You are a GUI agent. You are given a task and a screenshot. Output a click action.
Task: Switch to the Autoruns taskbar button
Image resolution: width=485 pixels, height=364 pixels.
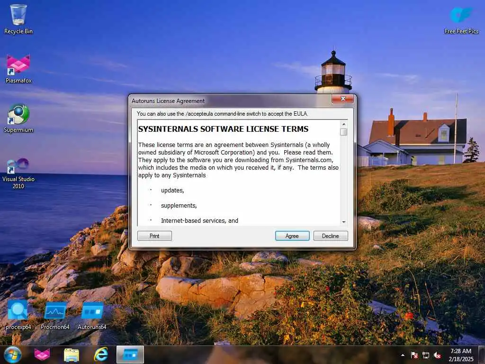point(130,355)
